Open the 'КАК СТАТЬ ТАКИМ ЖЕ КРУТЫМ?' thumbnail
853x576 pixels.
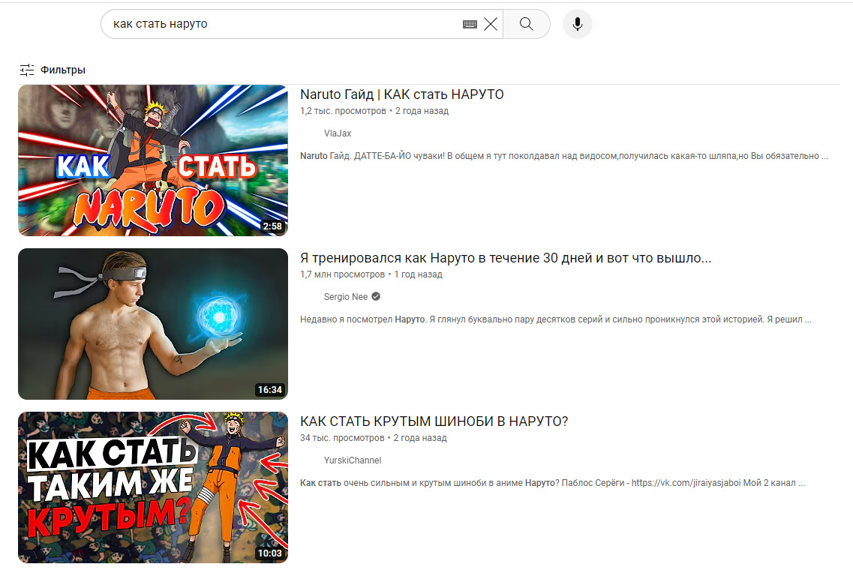tap(152, 487)
